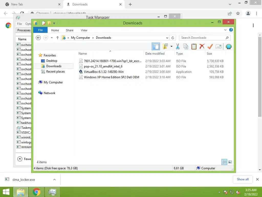Refresh the Downloads folder view
The image size is (262, 197).
[x=173, y=38]
